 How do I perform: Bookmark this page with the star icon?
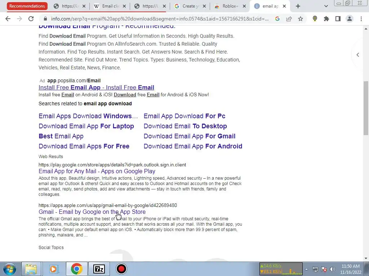(301, 19)
